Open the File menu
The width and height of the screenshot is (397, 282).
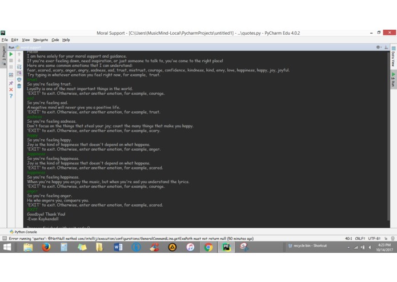pyautogui.click(x=5, y=40)
